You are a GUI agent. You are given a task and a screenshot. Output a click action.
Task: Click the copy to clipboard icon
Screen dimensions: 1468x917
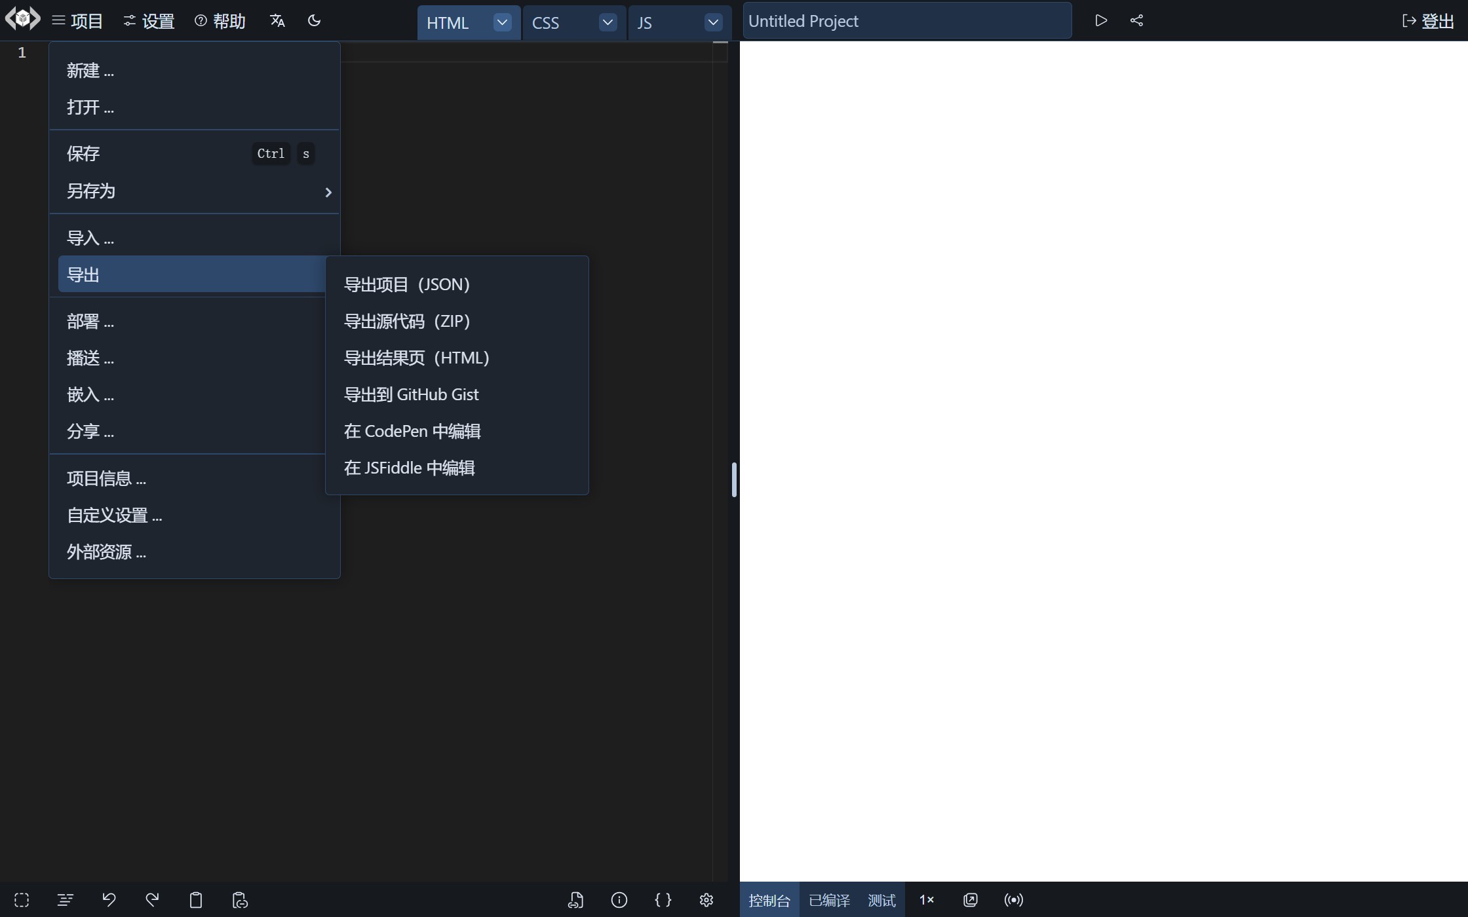[195, 900]
